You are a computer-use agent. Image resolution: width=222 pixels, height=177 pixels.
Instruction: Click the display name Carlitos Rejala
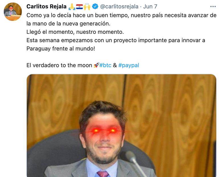pyautogui.click(x=46, y=7)
